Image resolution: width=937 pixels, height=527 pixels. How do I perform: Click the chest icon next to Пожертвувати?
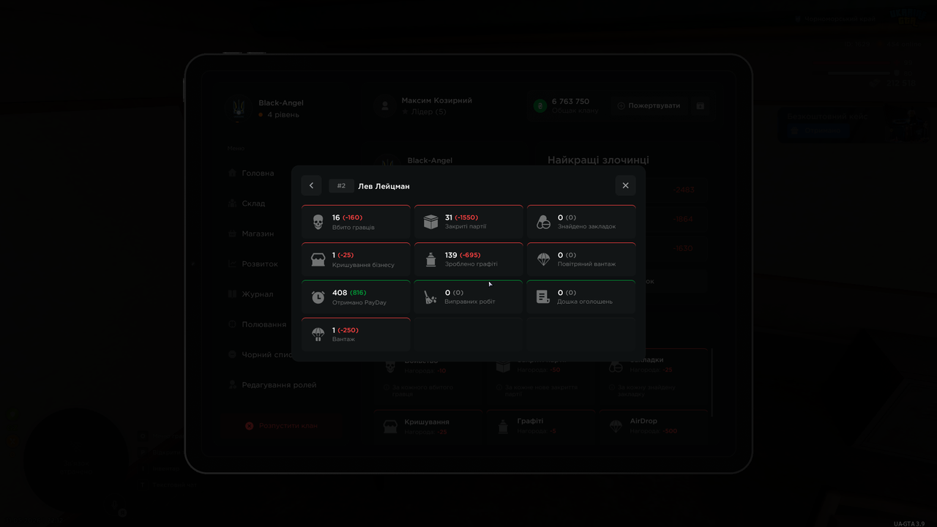pyautogui.click(x=701, y=105)
